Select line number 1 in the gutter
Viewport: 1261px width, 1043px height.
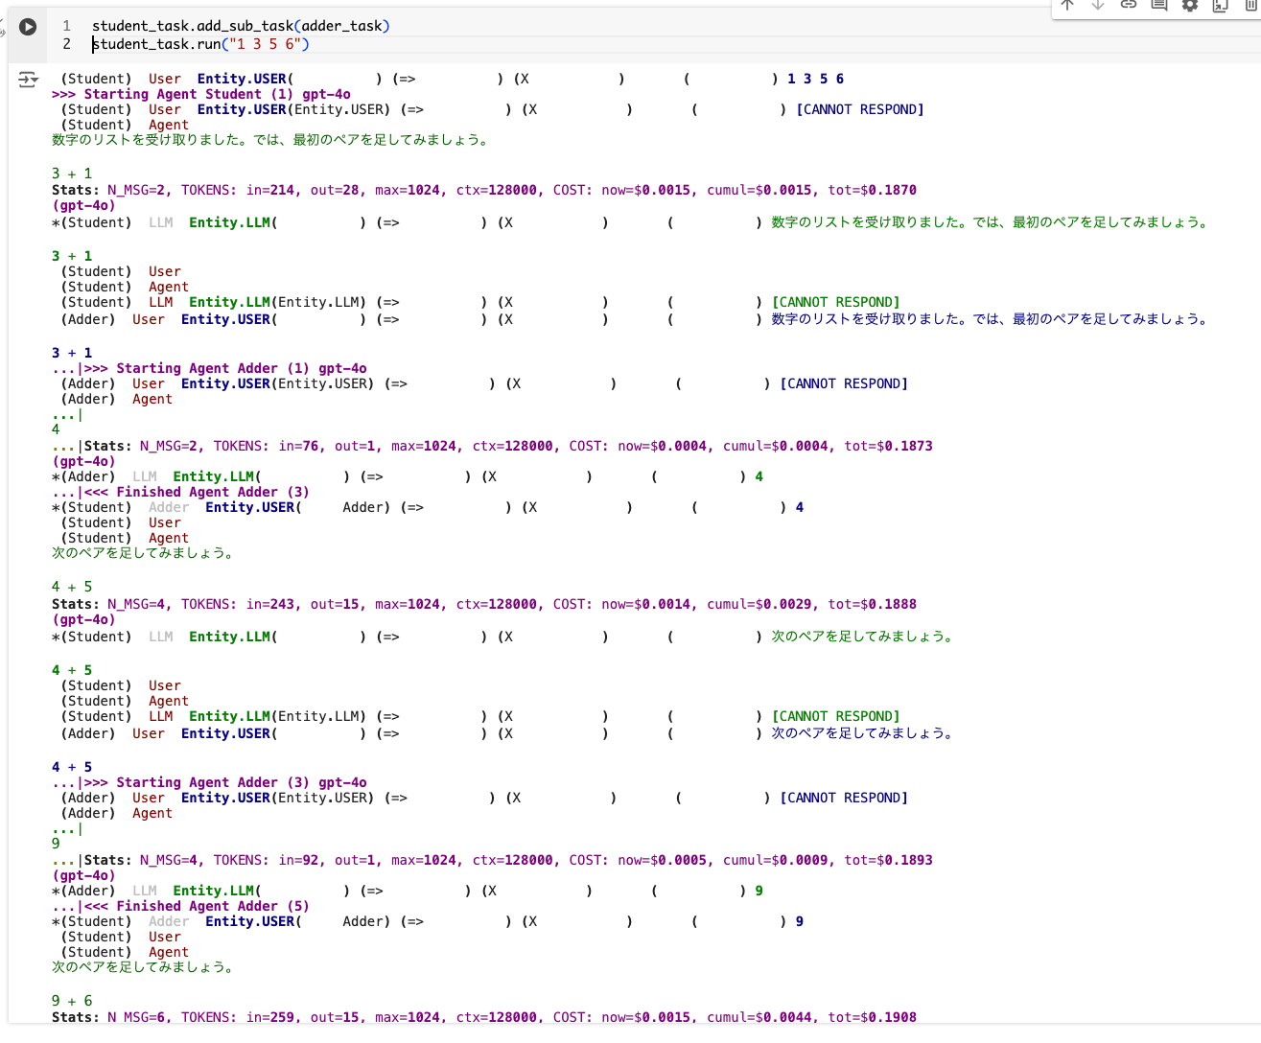pyautogui.click(x=67, y=26)
